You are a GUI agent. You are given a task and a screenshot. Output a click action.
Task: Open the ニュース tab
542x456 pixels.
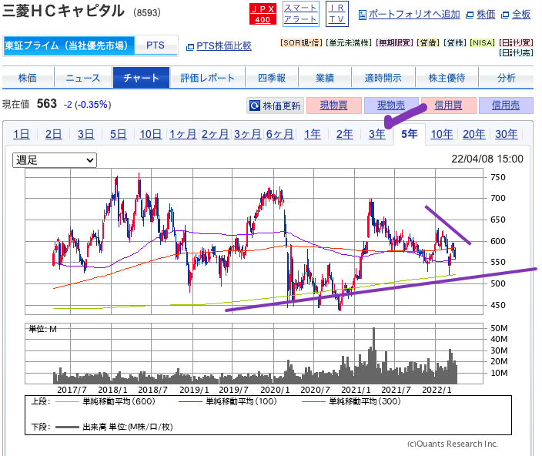point(83,78)
